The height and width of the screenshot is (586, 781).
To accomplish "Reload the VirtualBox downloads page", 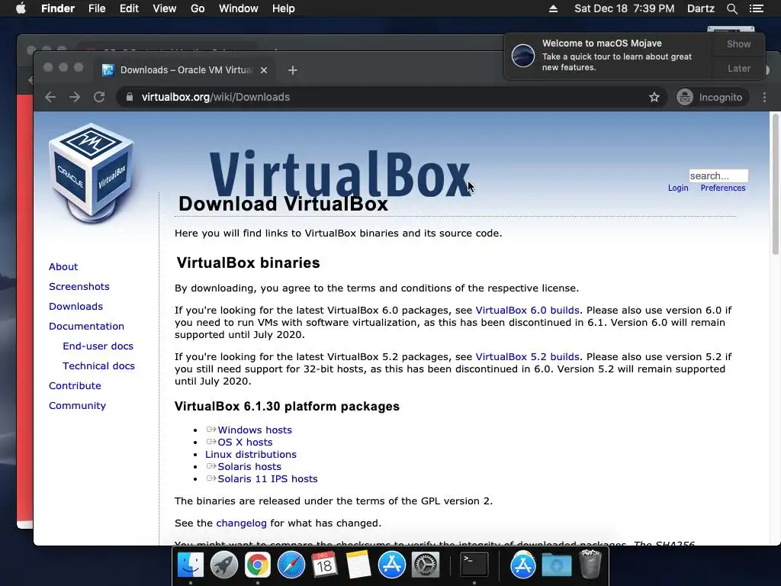I will 99,97.
